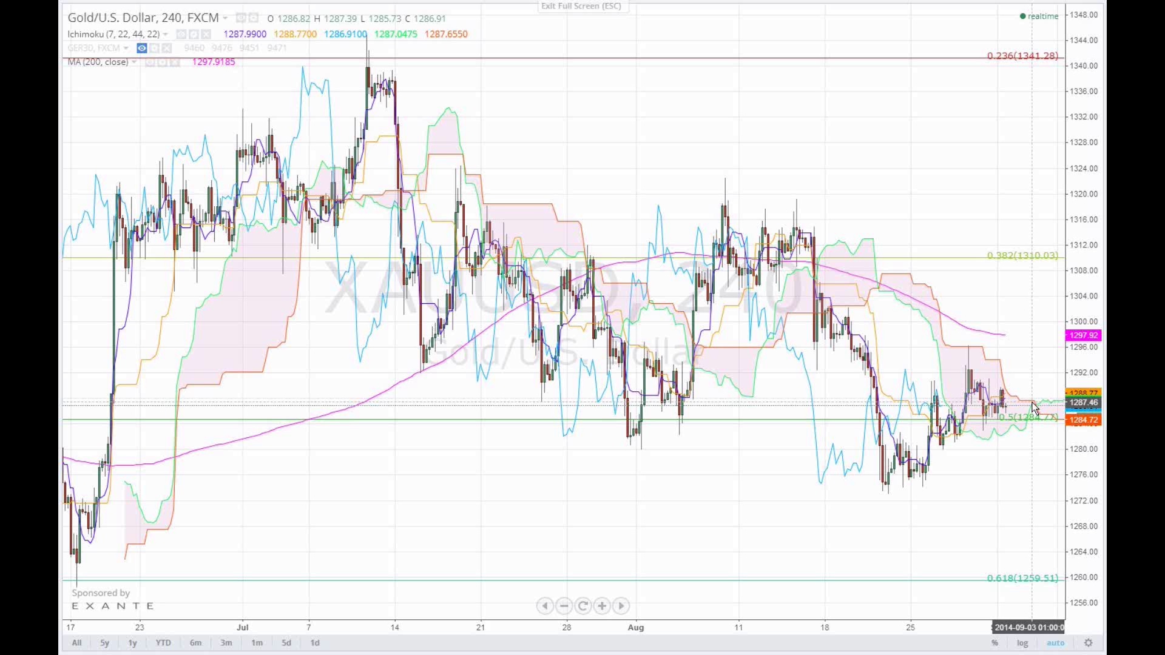Select the 1y time range tab

coord(132,643)
